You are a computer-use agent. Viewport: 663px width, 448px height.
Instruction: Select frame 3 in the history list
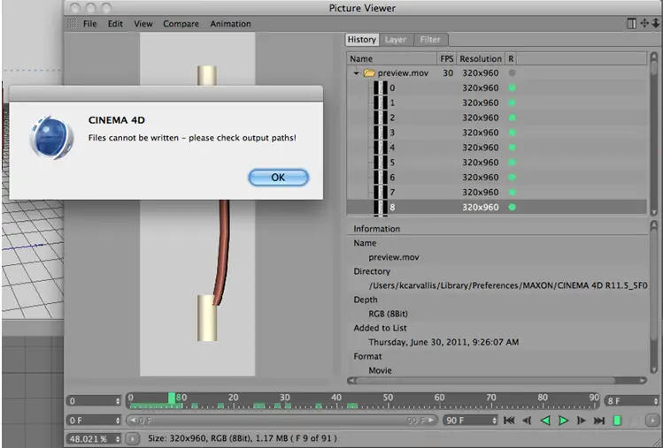point(497,133)
